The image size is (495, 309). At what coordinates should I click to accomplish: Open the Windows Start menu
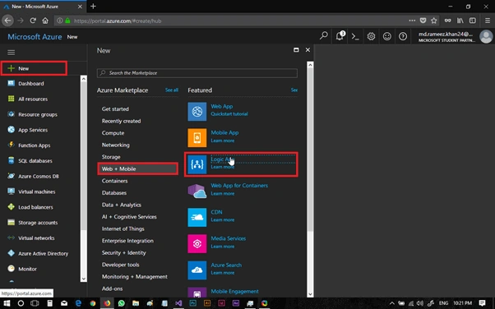pyautogui.click(x=7, y=303)
